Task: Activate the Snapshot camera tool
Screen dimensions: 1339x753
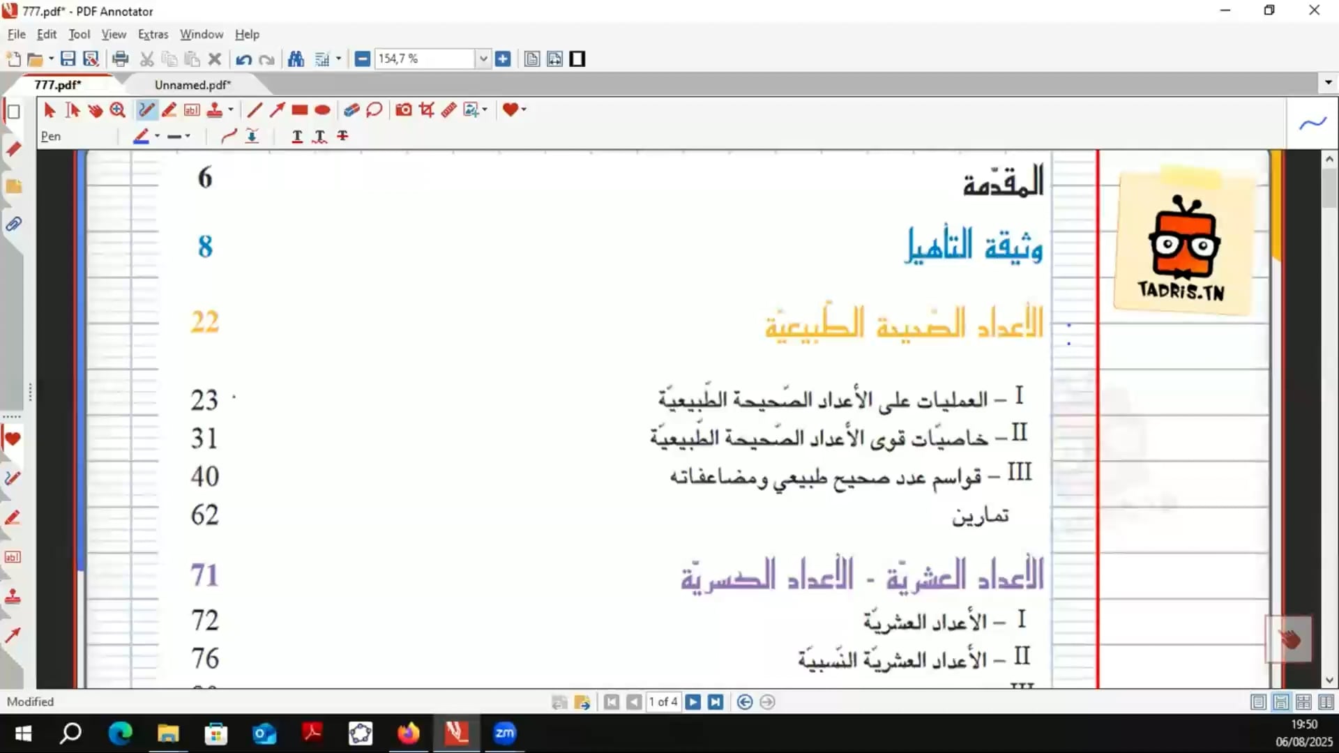Action: coord(403,110)
